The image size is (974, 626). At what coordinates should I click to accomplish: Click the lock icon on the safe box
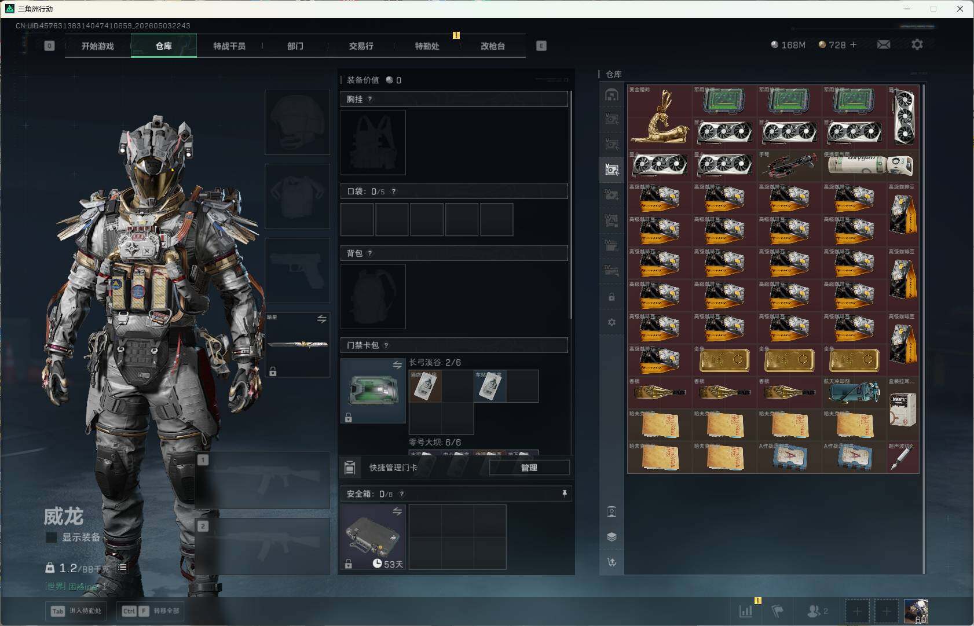pyautogui.click(x=349, y=564)
